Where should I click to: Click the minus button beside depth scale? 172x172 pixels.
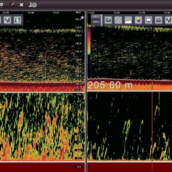tap(82, 18)
